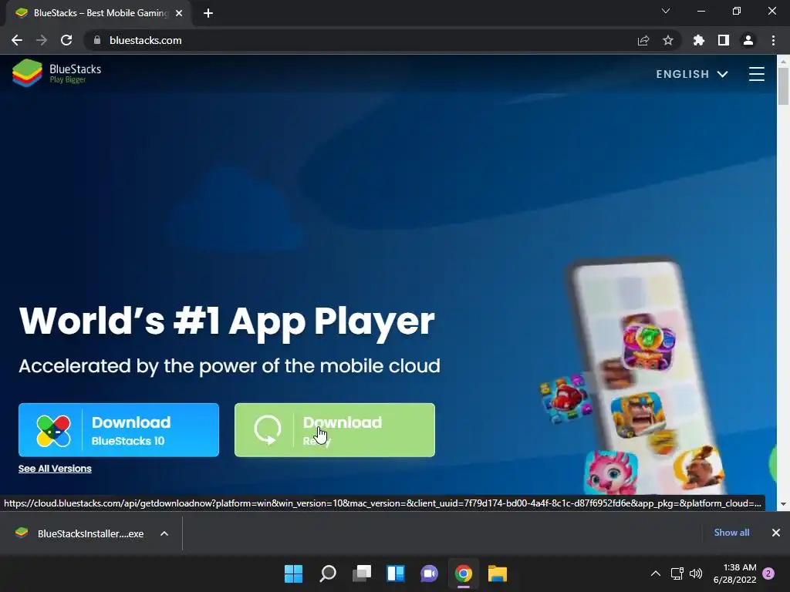Open notification badge showing 2
Screen dimensions: 790x592
768,573
